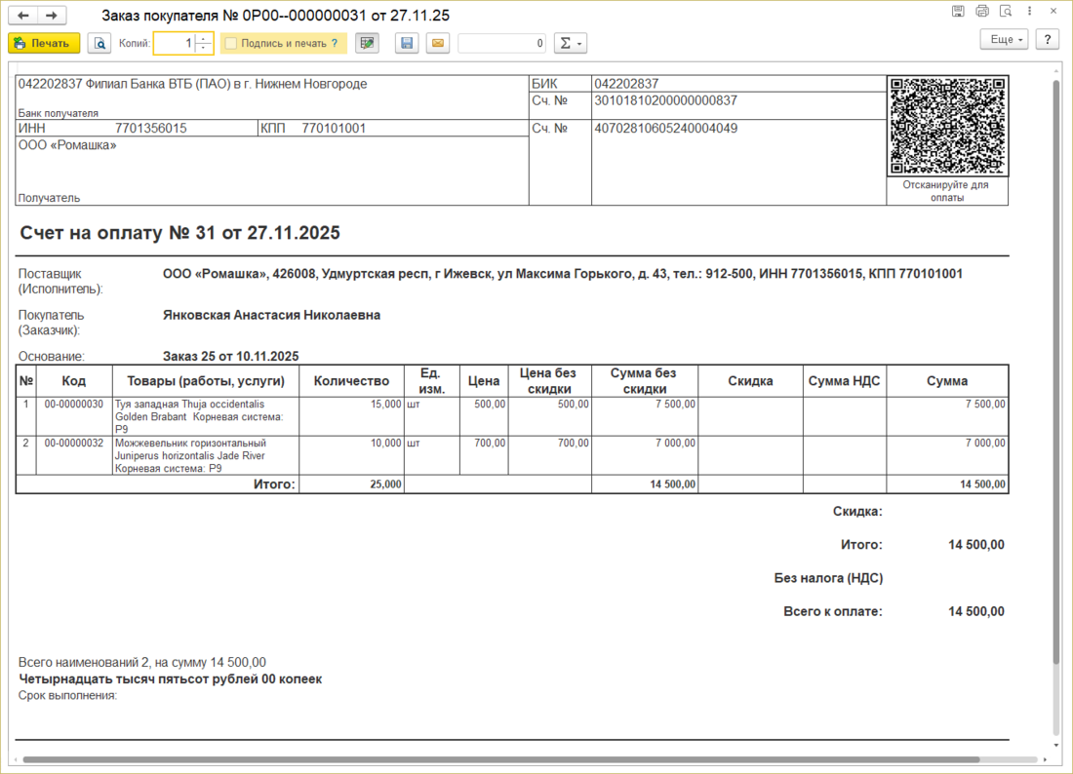The height and width of the screenshot is (774, 1073).
Task: Toggle document editing mode icon
Action: click(367, 43)
